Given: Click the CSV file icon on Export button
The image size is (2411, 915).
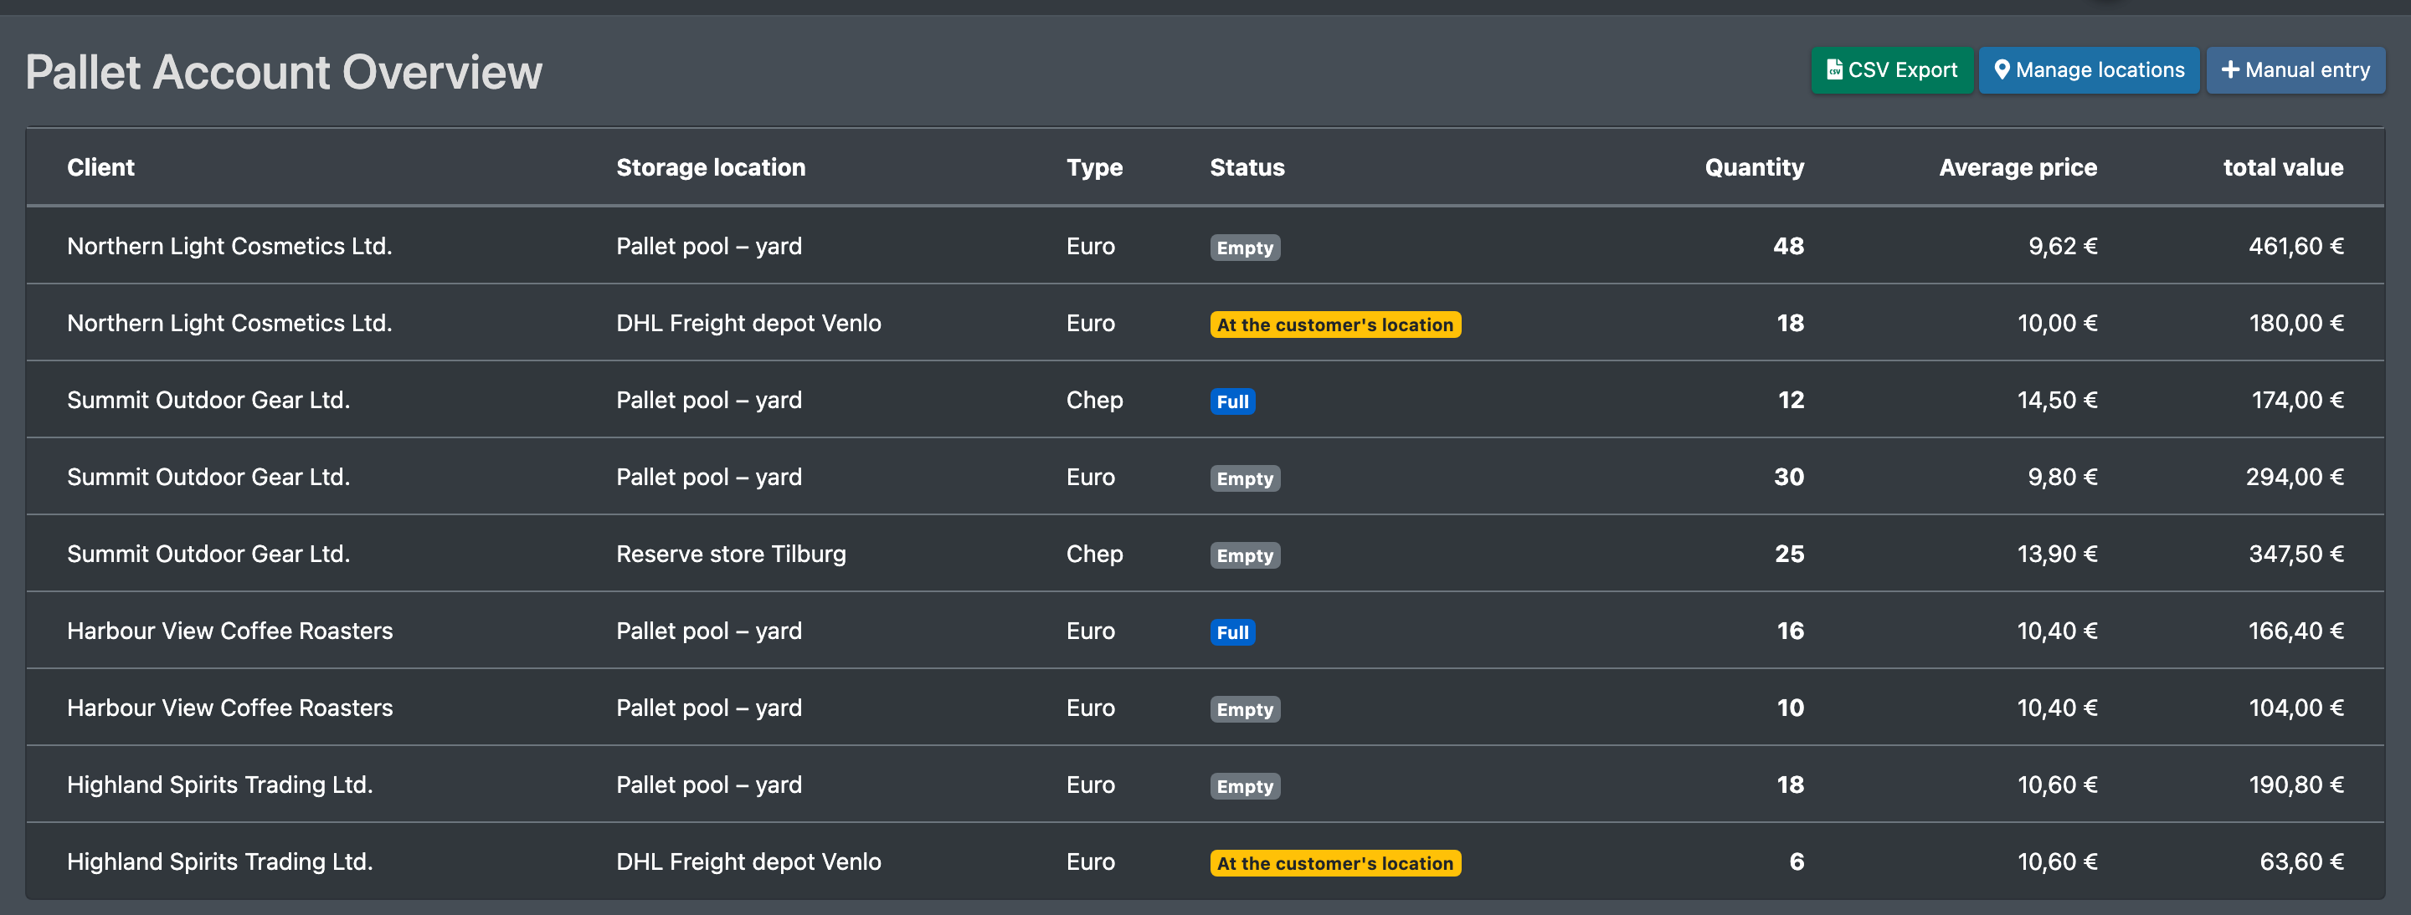Looking at the screenshot, I should (1834, 70).
